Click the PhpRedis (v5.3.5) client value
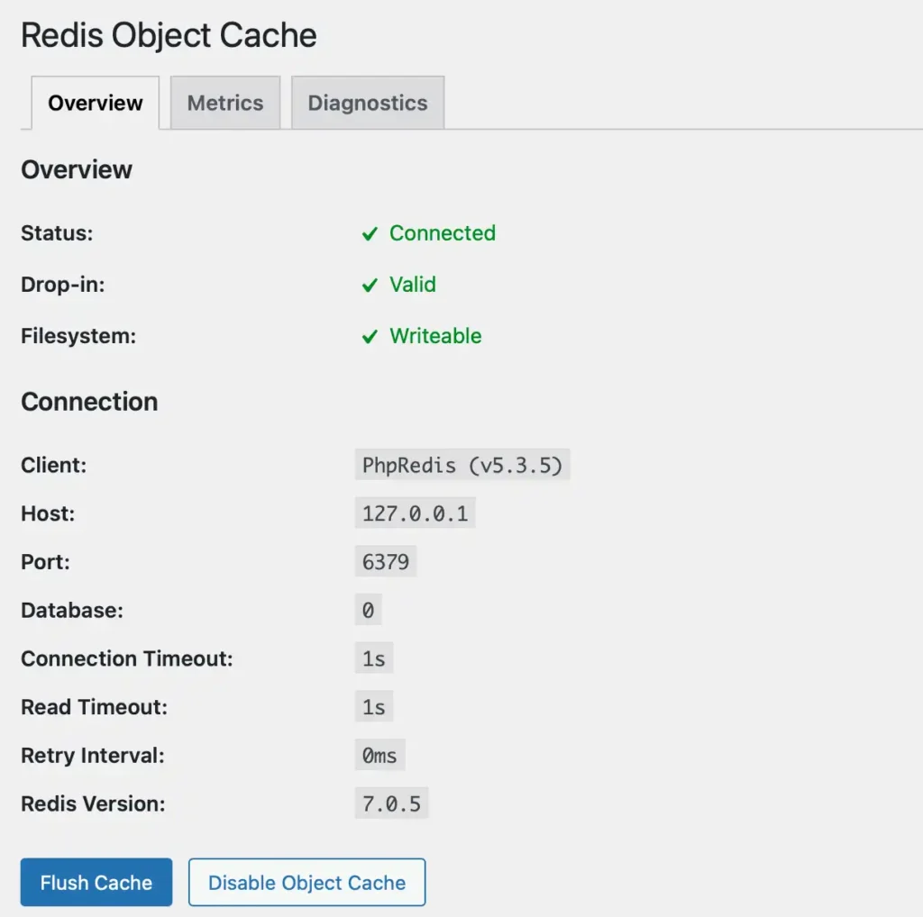This screenshot has height=917, width=923. [x=462, y=466]
